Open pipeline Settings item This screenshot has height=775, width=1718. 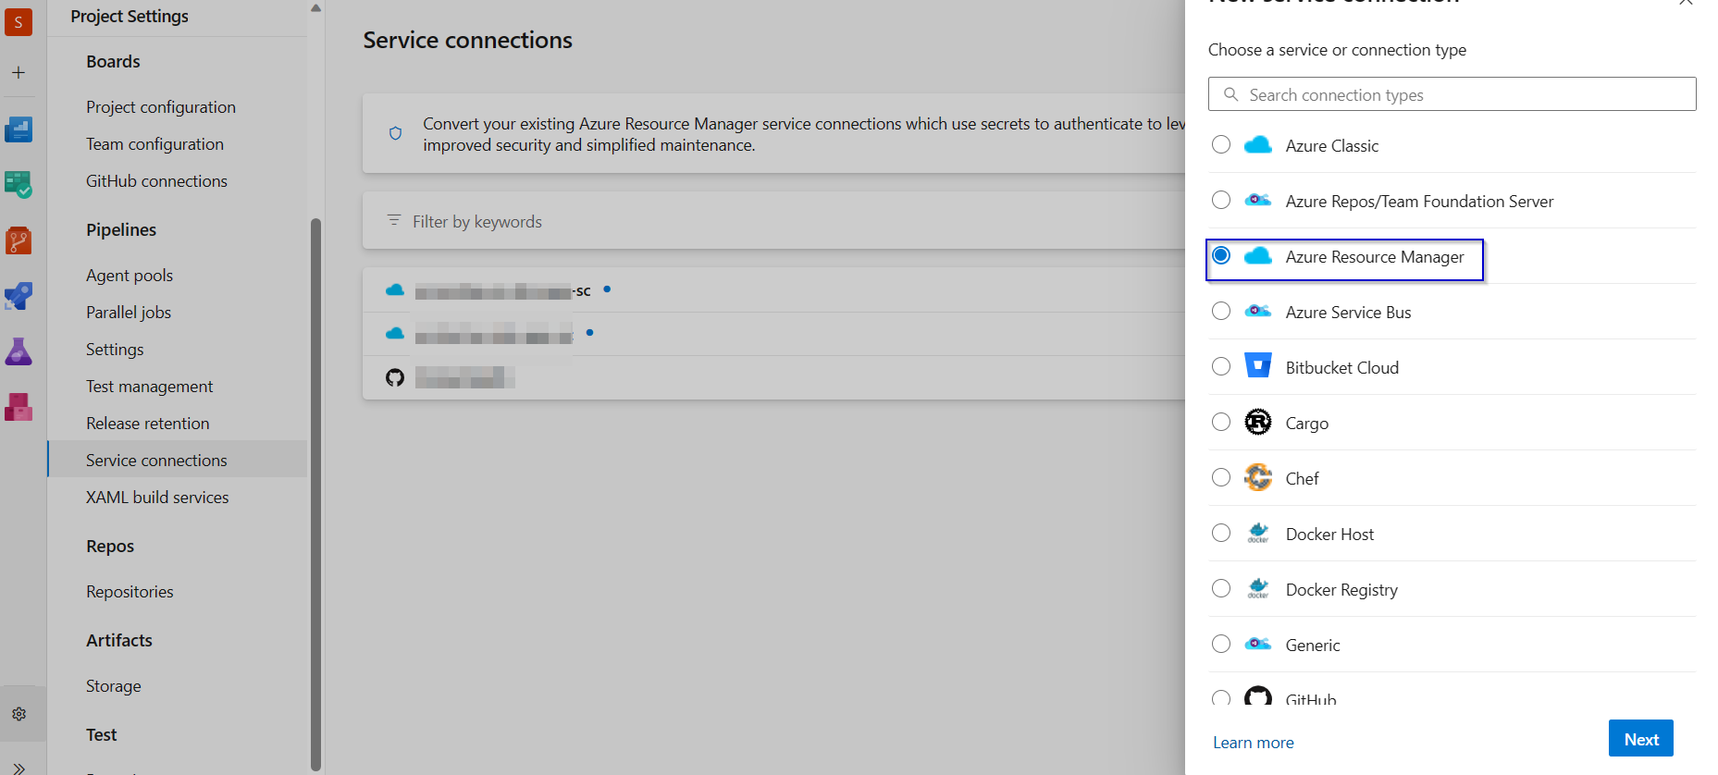pyautogui.click(x=115, y=350)
